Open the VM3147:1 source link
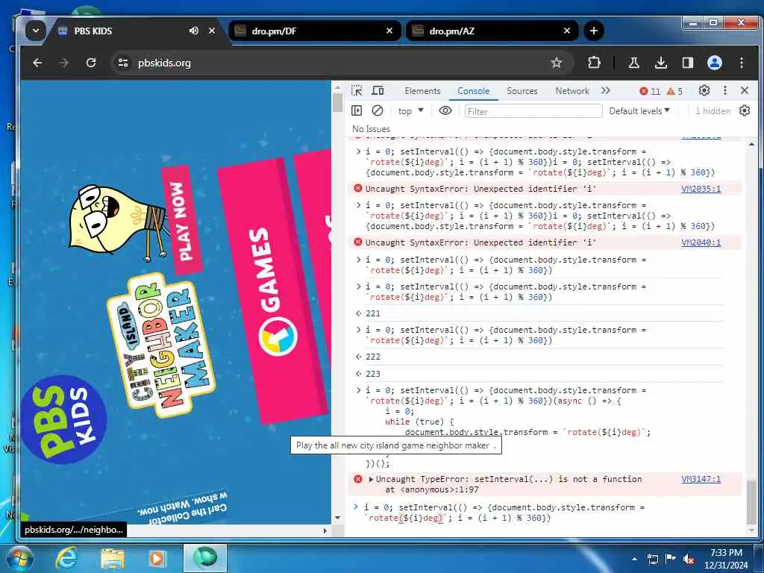Image resolution: width=764 pixels, height=573 pixels. pyautogui.click(x=701, y=479)
